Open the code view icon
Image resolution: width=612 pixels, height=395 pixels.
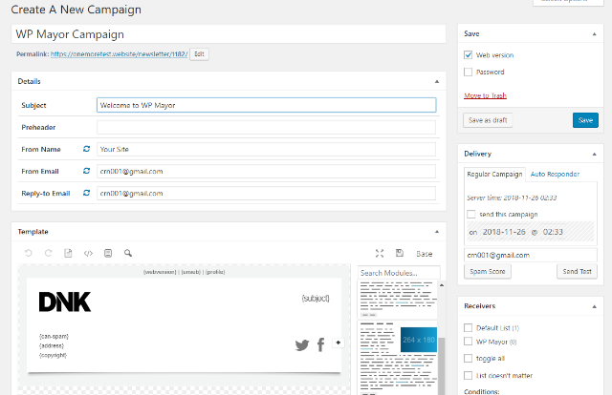(x=88, y=254)
